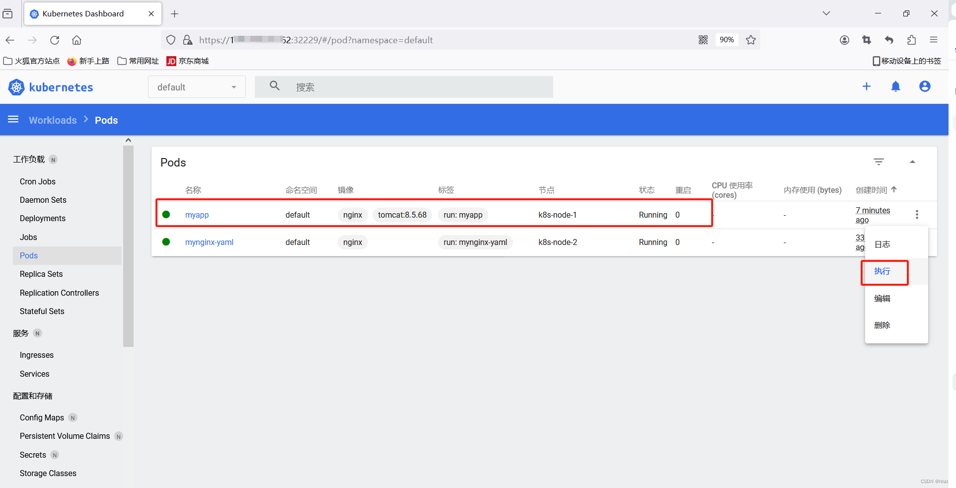Click the Kubernetes logo icon

tap(16, 87)
